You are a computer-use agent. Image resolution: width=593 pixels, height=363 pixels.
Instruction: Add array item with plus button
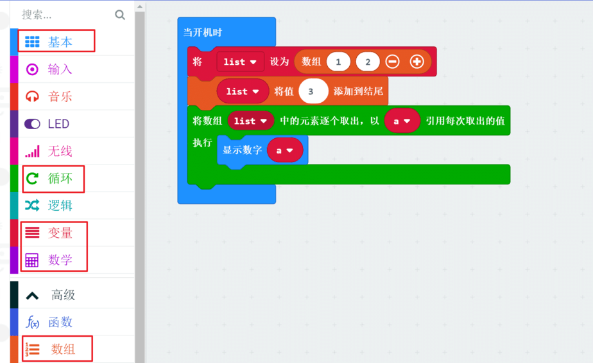417,62
